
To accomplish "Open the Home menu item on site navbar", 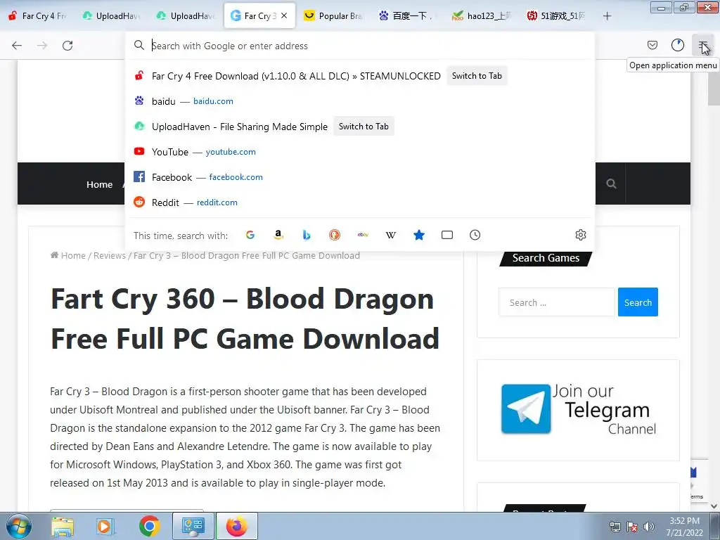I will pos(99,184).
